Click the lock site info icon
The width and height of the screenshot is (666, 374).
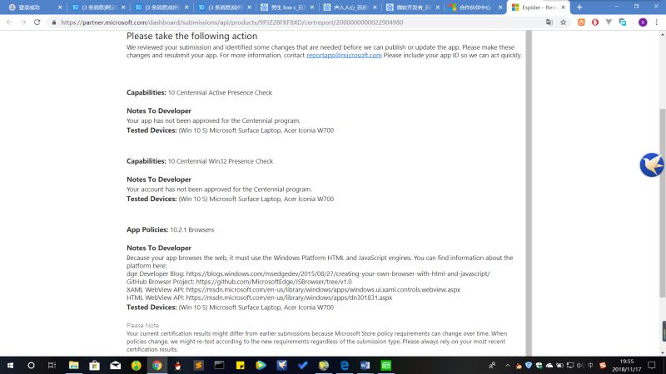[x=54, y=22]
